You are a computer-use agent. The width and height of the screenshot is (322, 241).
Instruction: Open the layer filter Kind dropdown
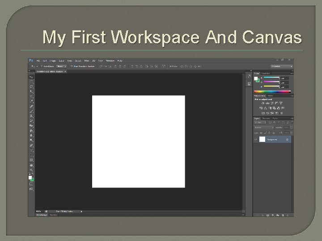[x=260, y=123]
